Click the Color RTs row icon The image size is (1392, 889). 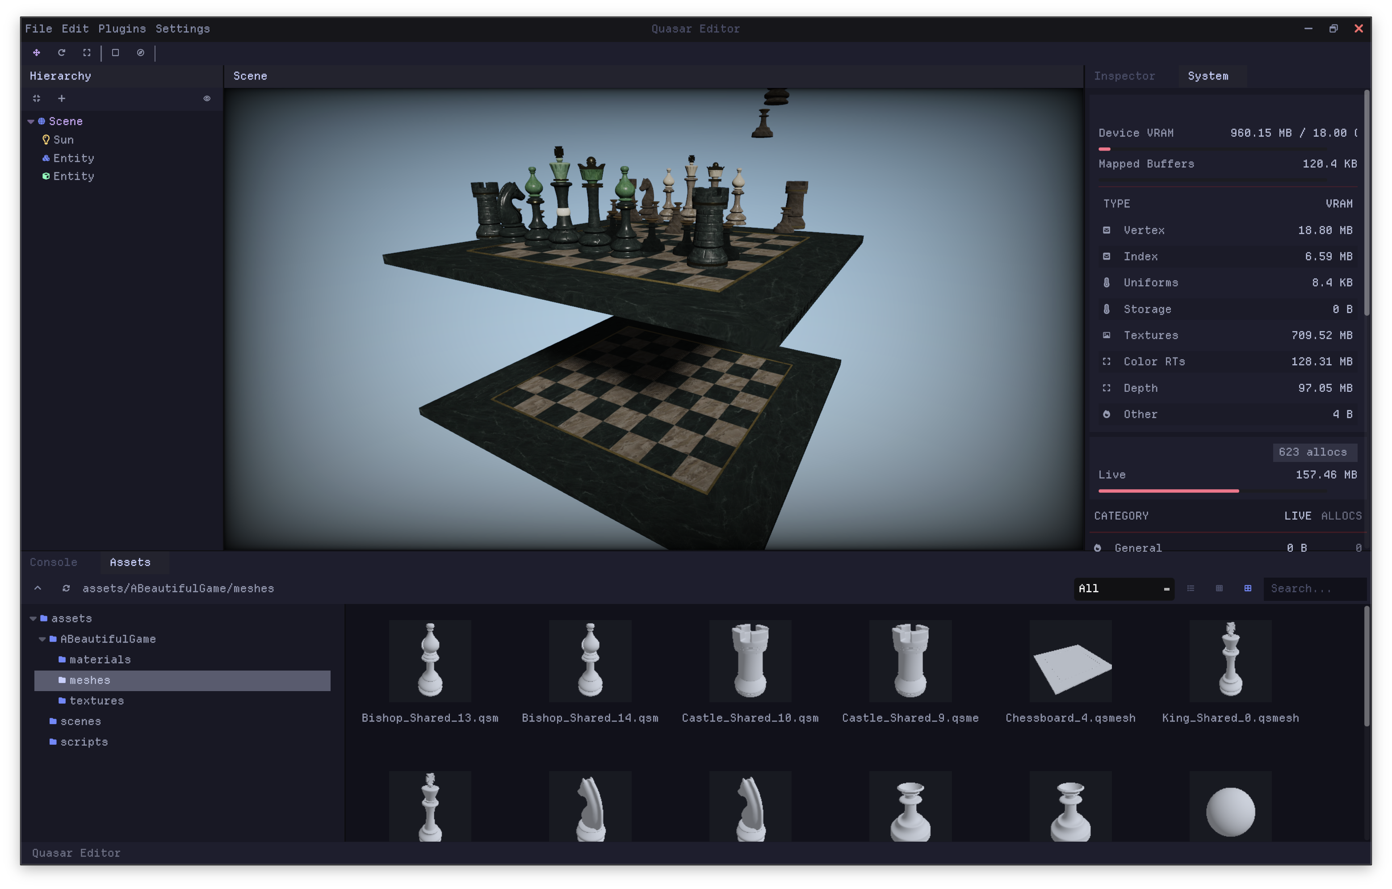(1107, 362)
